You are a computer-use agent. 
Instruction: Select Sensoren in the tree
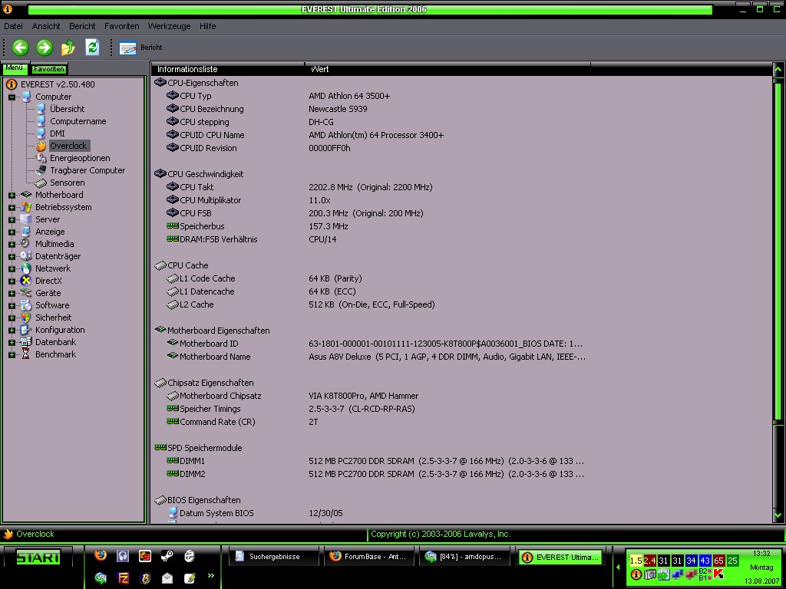point(68,183)
